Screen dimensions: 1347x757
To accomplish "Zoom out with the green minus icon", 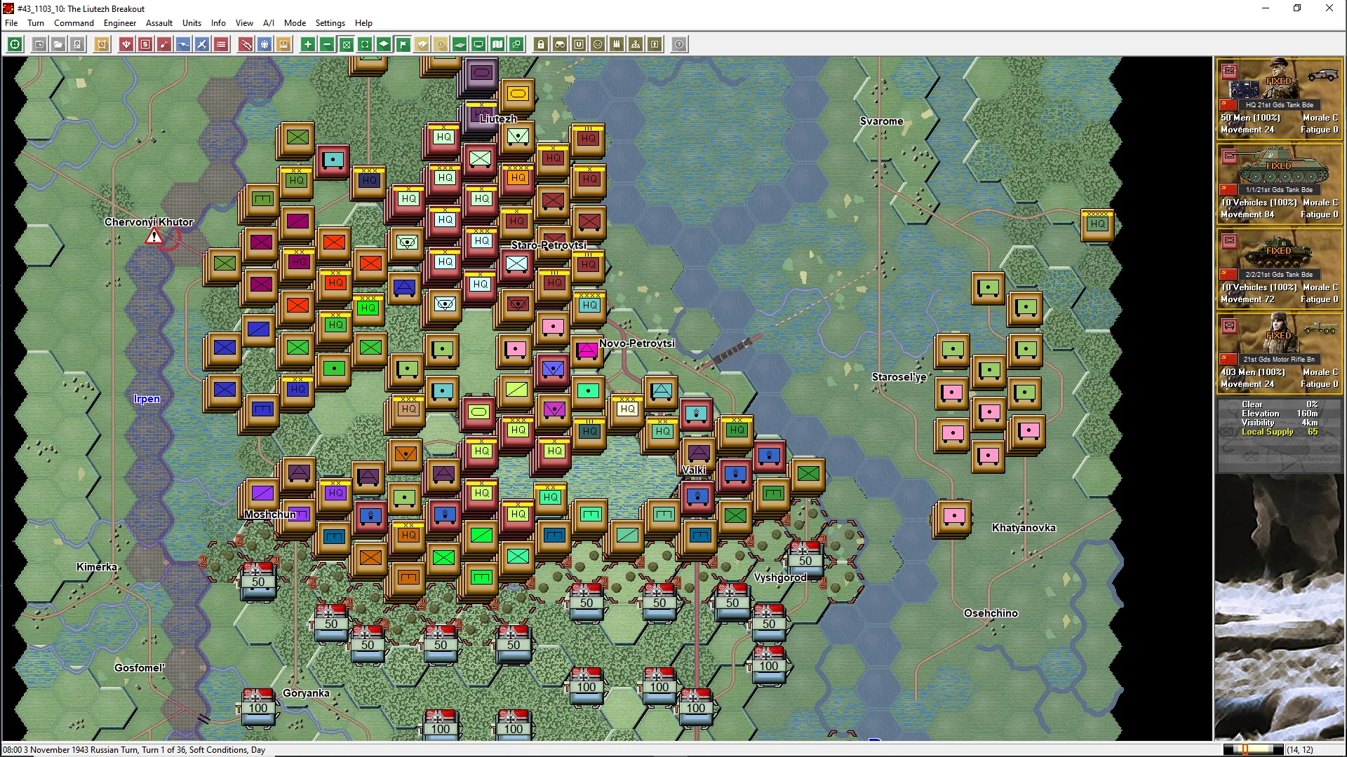I will pyautogui.click(x=327, y=45).
